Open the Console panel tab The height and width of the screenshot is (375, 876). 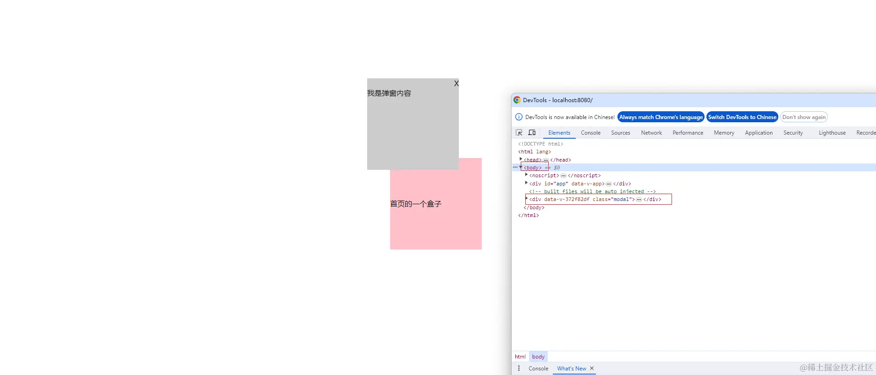(x=590, y=133)
